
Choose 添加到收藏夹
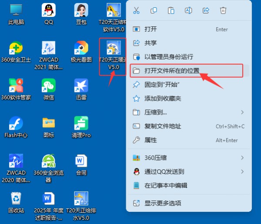[189, 99]
